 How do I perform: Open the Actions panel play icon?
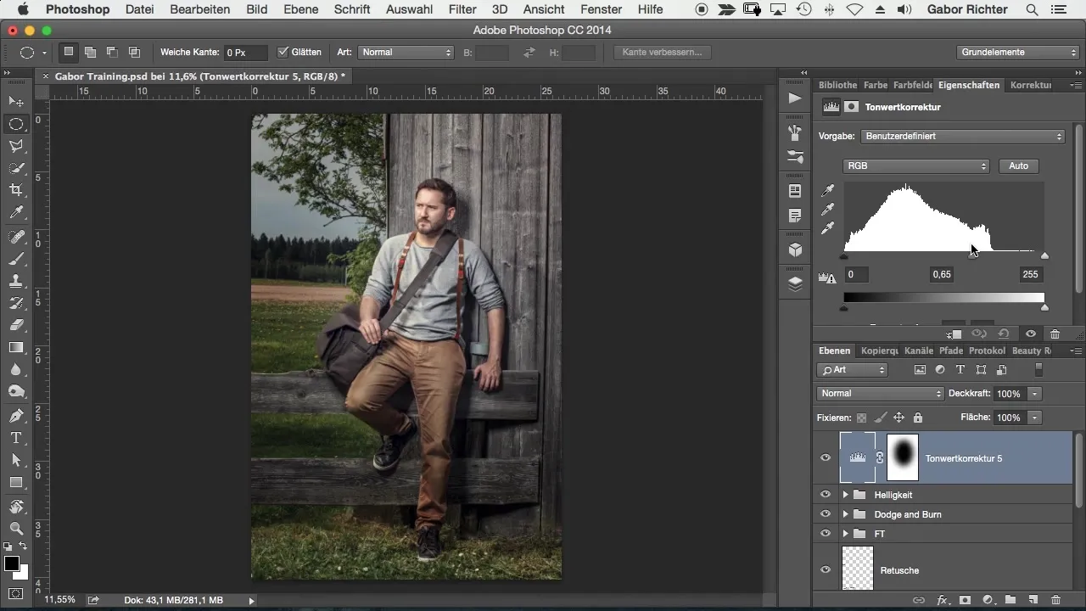(x=795, y=98)
